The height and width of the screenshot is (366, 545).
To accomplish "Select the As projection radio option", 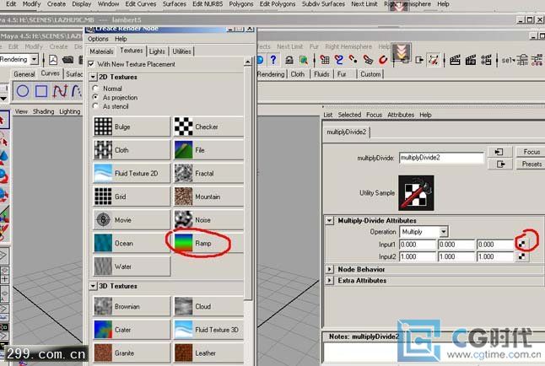I will pyautogui.click(x=95, y=97).
